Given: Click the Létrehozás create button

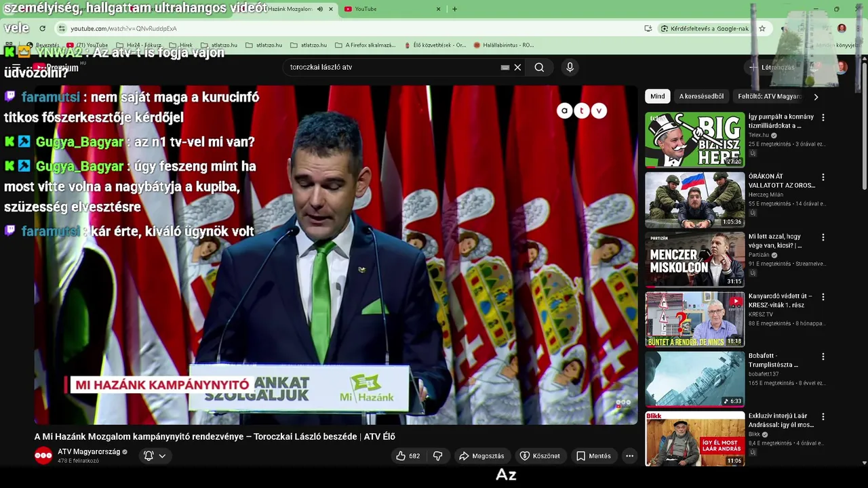Looking at the screenshot, I should pos(772,67).
